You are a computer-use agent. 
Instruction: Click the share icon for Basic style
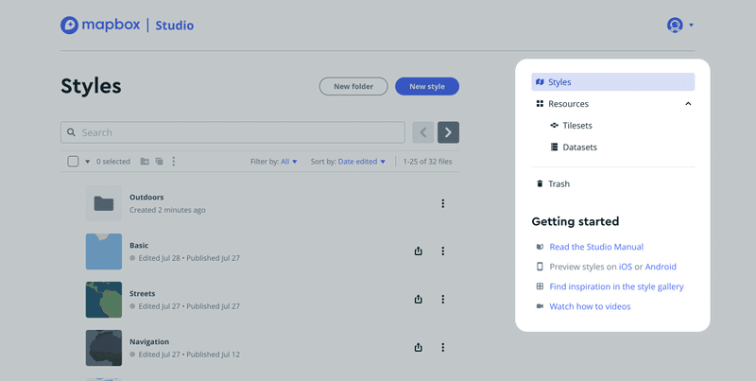pos(418,251)
